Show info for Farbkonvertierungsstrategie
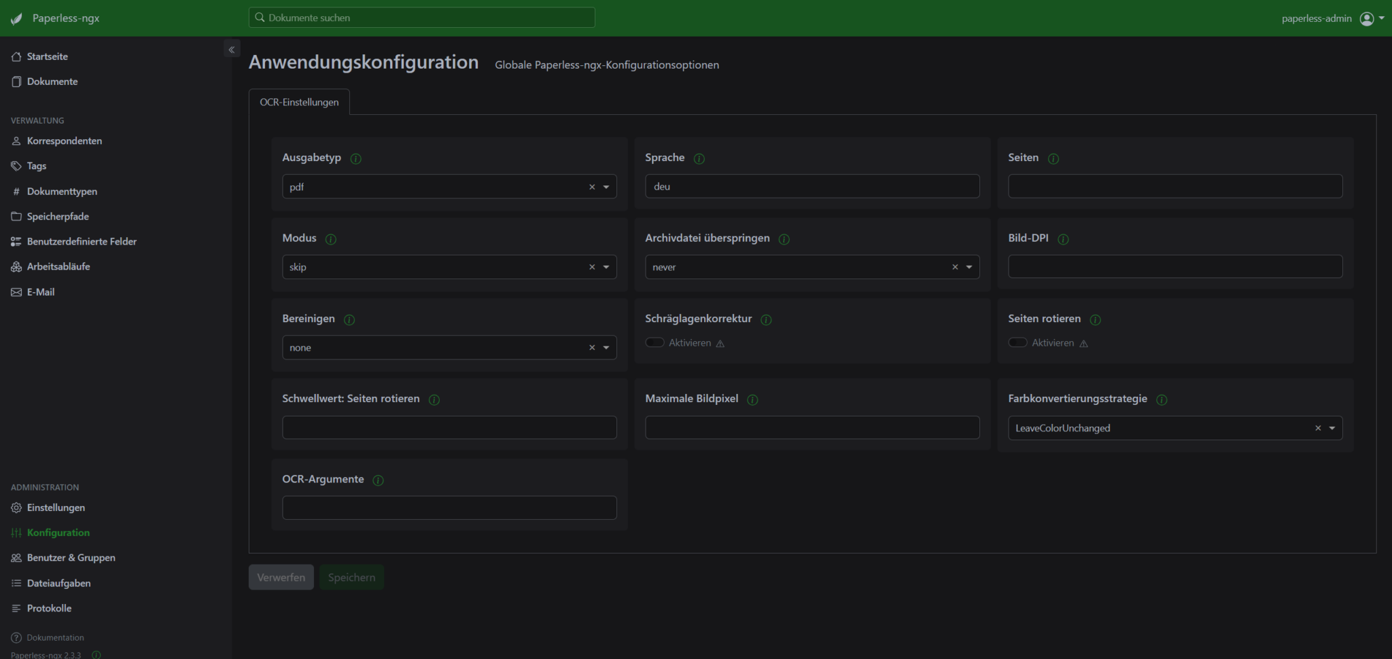The image size is (1392, 659). (1162, 399)
